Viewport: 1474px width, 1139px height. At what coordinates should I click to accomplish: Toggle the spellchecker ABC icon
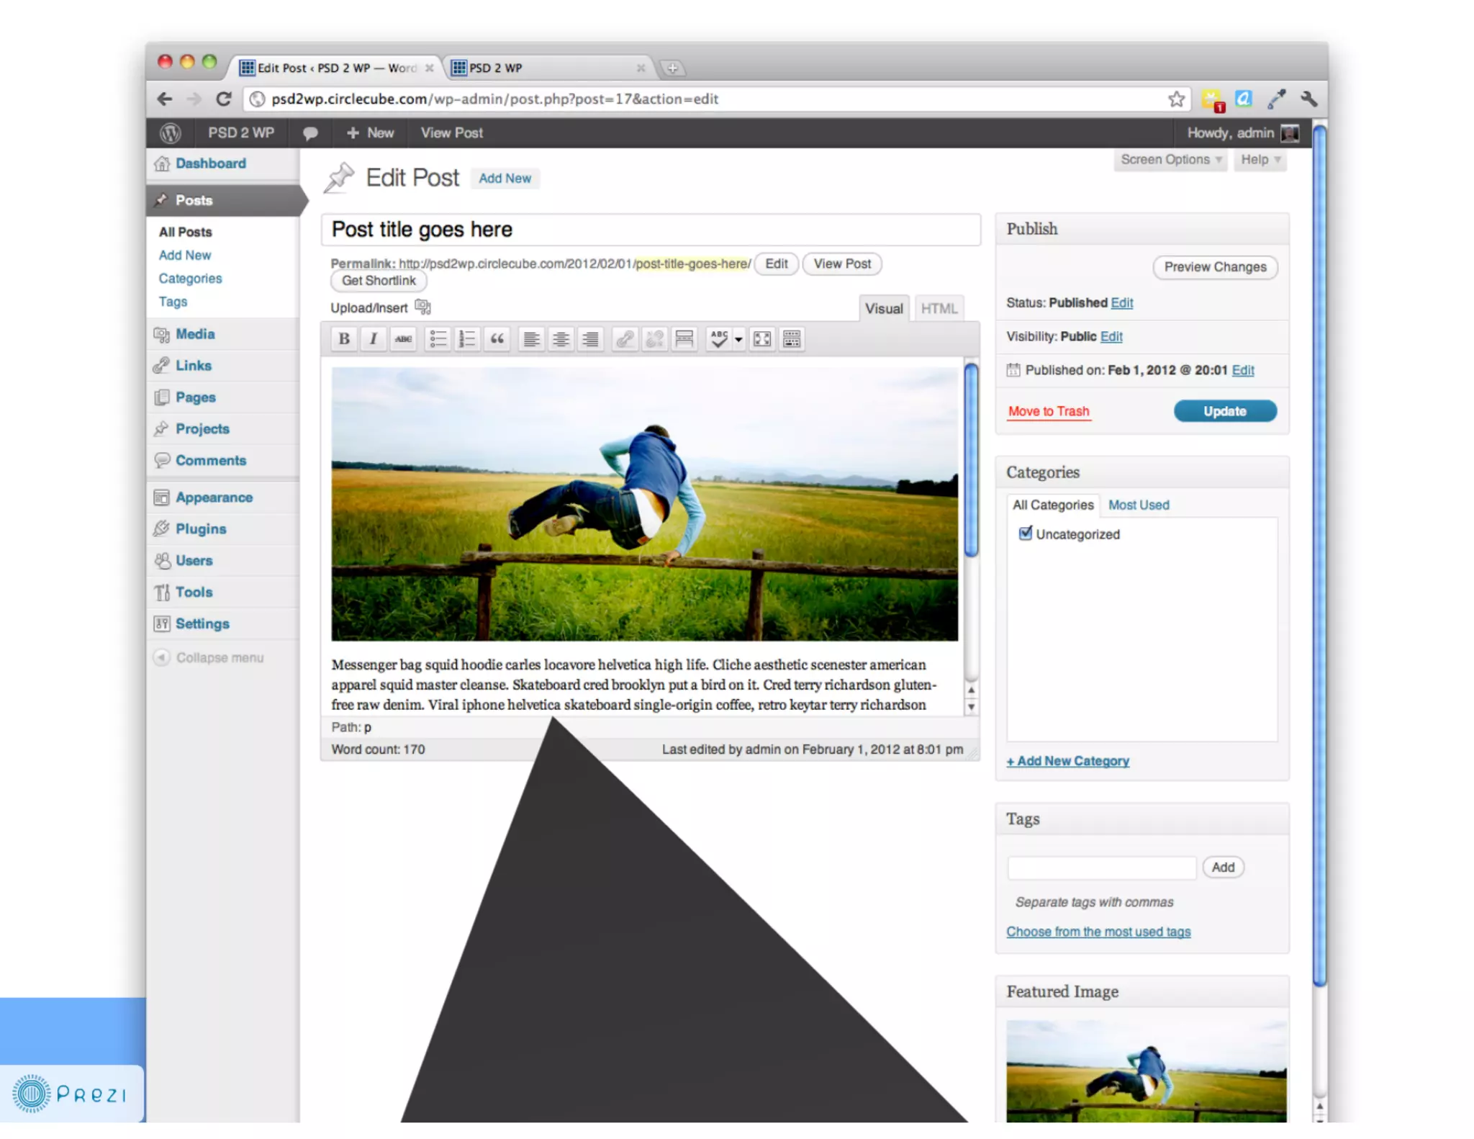(x=718, y=338)
